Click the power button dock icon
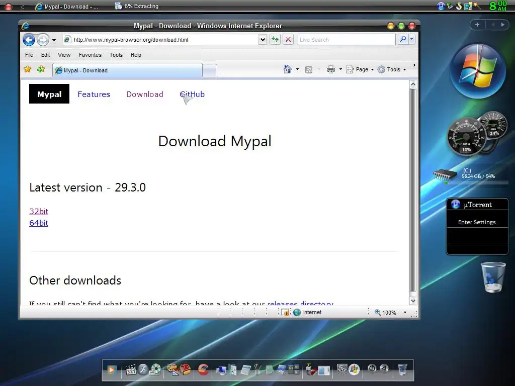This screenshot has width=515, height=386. click(x=372, y=368)
